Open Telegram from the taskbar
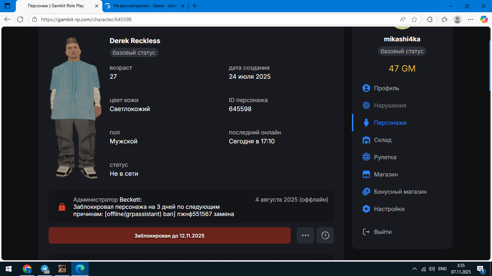Viewport: 492px width, 276px height. tap(45, 268)
